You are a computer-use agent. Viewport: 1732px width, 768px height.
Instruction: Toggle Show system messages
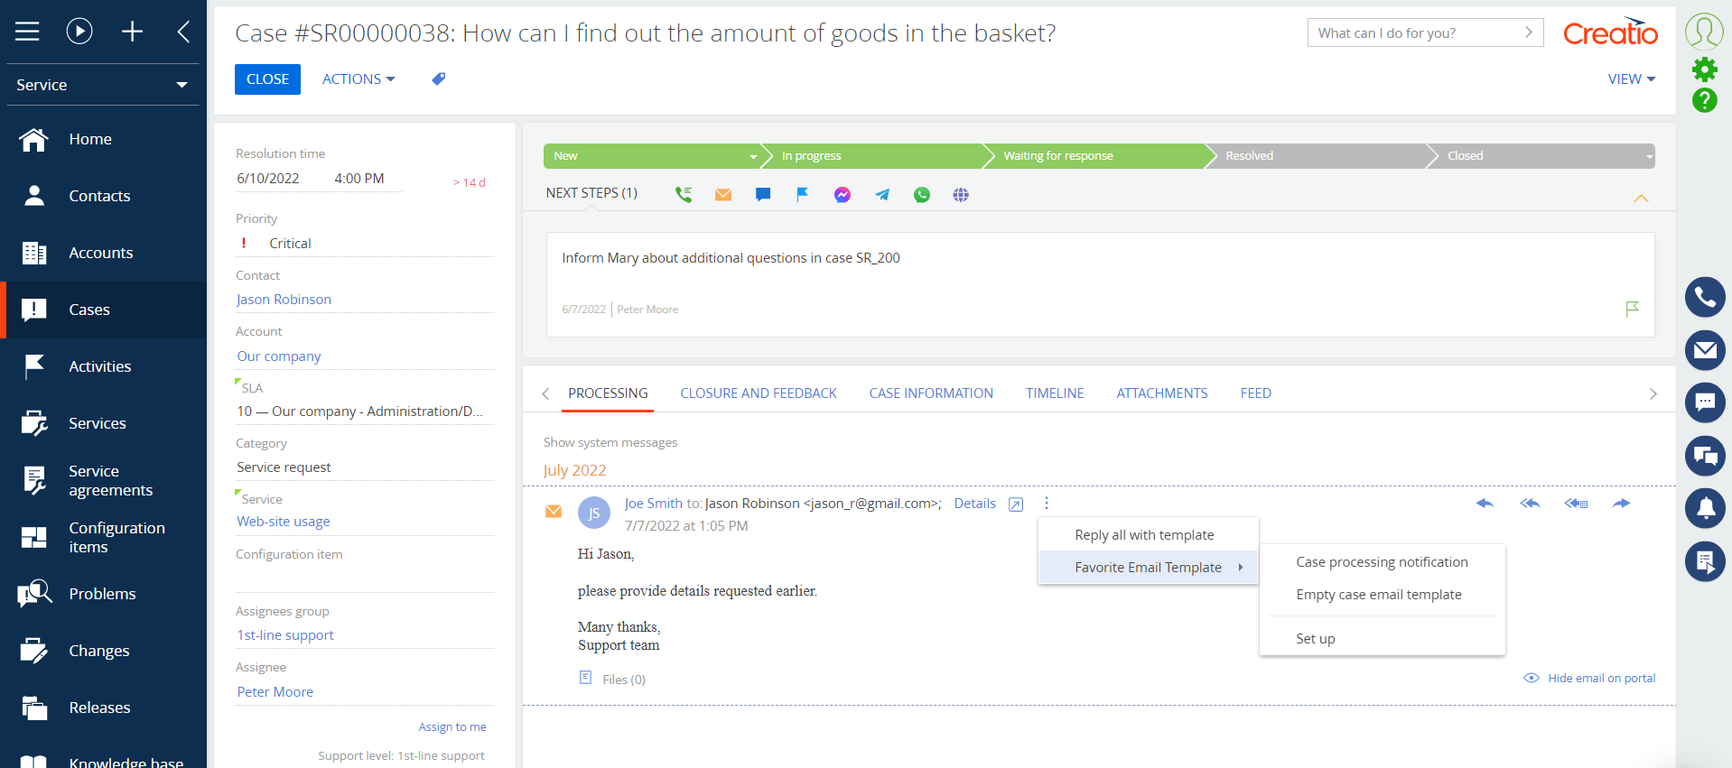tap(610, 442)
